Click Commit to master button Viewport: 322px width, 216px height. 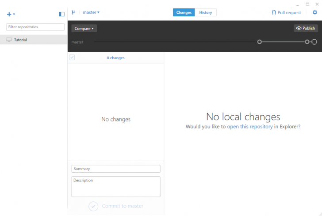point(116,206)
